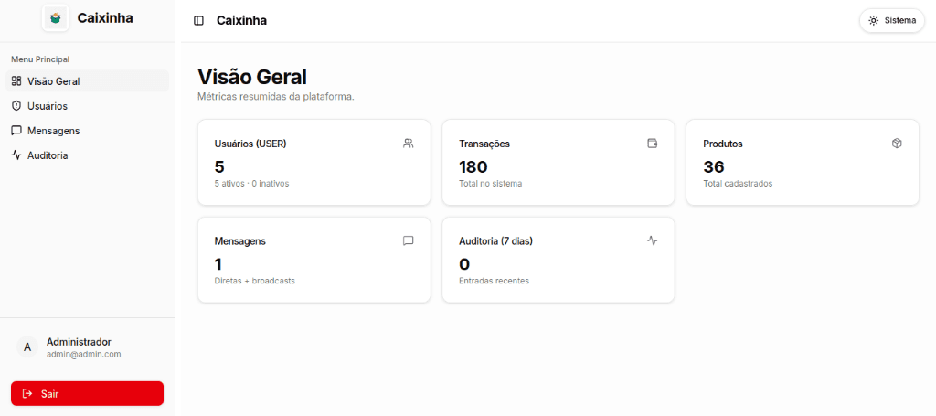Click the Caixinha brand title in the sidebar

(105, 18)
